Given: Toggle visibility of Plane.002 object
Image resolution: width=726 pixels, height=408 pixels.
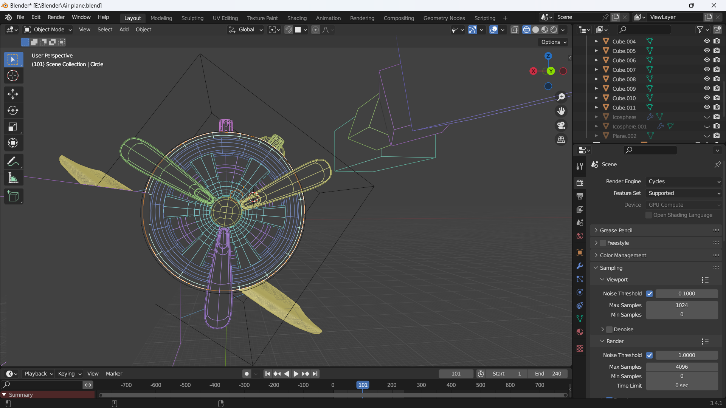Looking at the screenshot, I should click(x=707, y=136).
